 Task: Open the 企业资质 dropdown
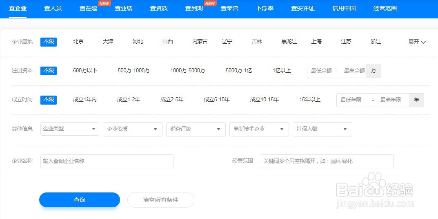pos(133,129)
